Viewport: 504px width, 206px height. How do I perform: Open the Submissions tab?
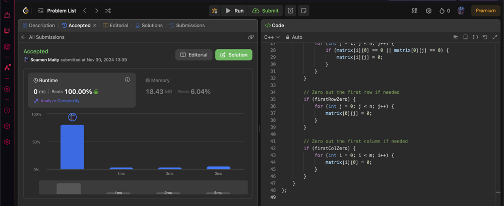click(187, 25)
